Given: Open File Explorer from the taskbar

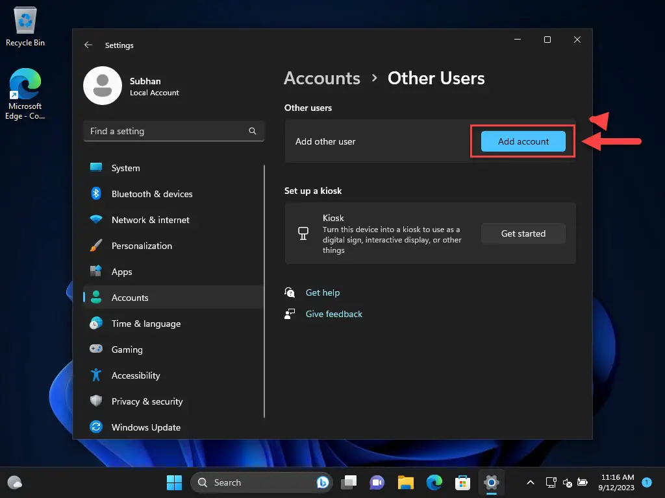Looking at the screenshot, I should click(x=405, y=482).
